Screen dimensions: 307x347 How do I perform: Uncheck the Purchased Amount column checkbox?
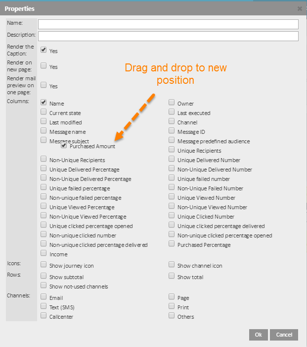(x=64, y=146)
